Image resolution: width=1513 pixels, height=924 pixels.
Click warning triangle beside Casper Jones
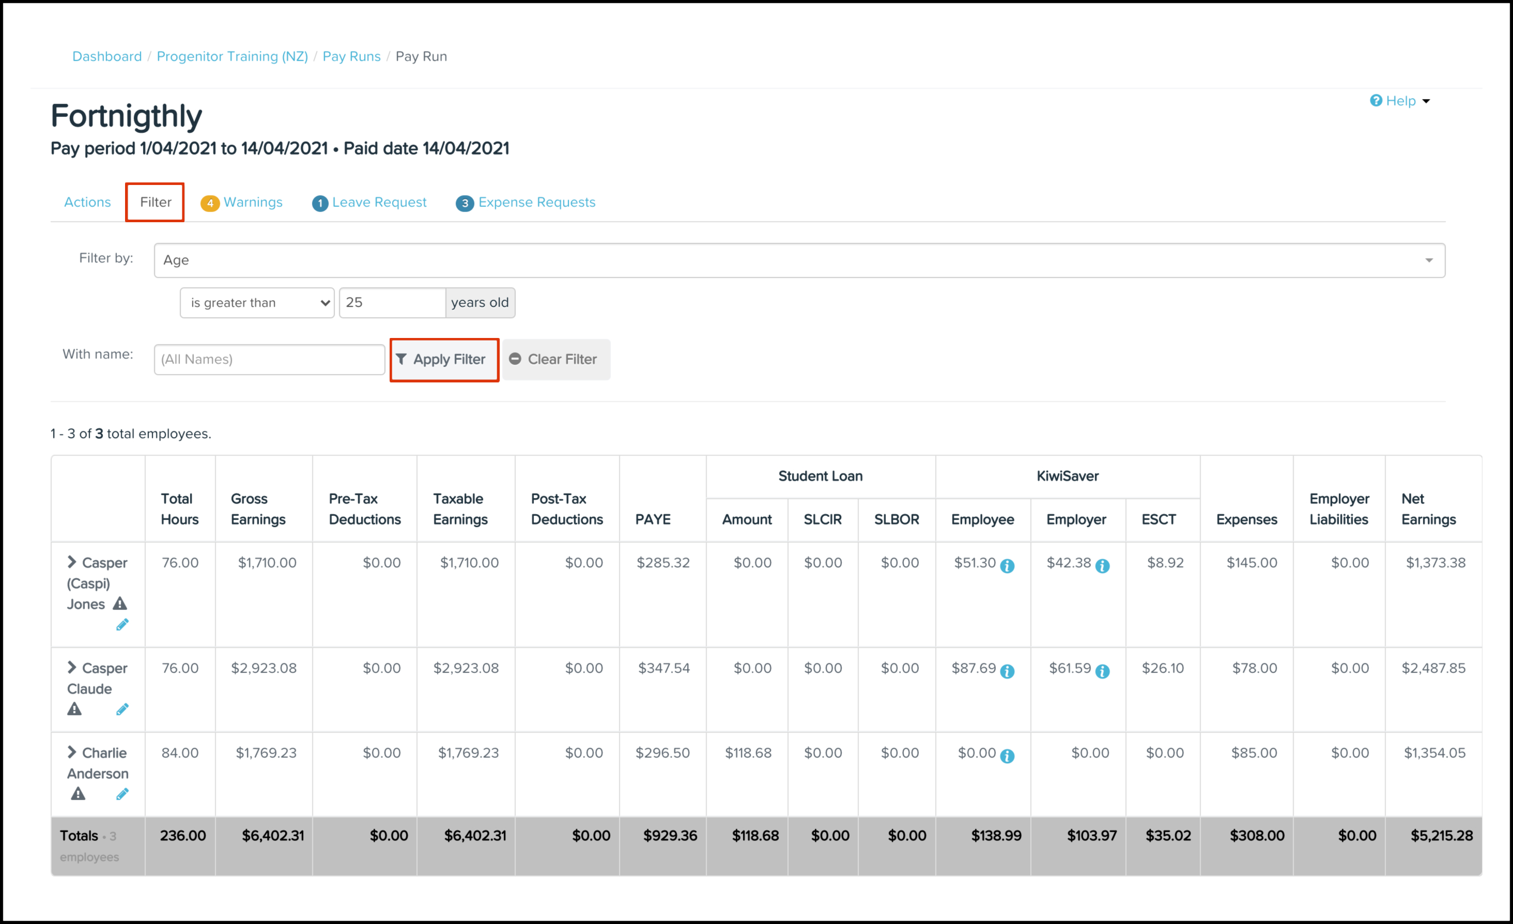coord(120,604)
